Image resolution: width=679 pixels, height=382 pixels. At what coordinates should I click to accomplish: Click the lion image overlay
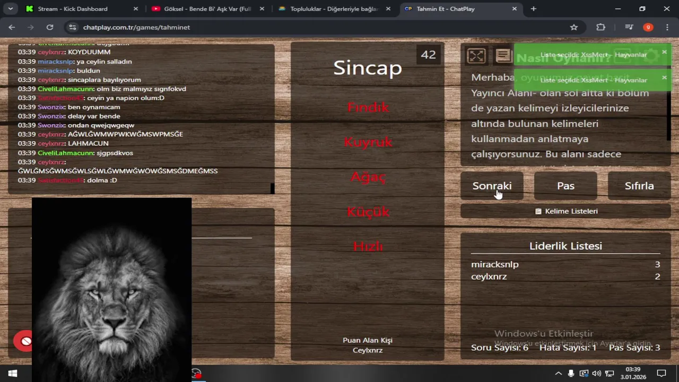[111, 290]
